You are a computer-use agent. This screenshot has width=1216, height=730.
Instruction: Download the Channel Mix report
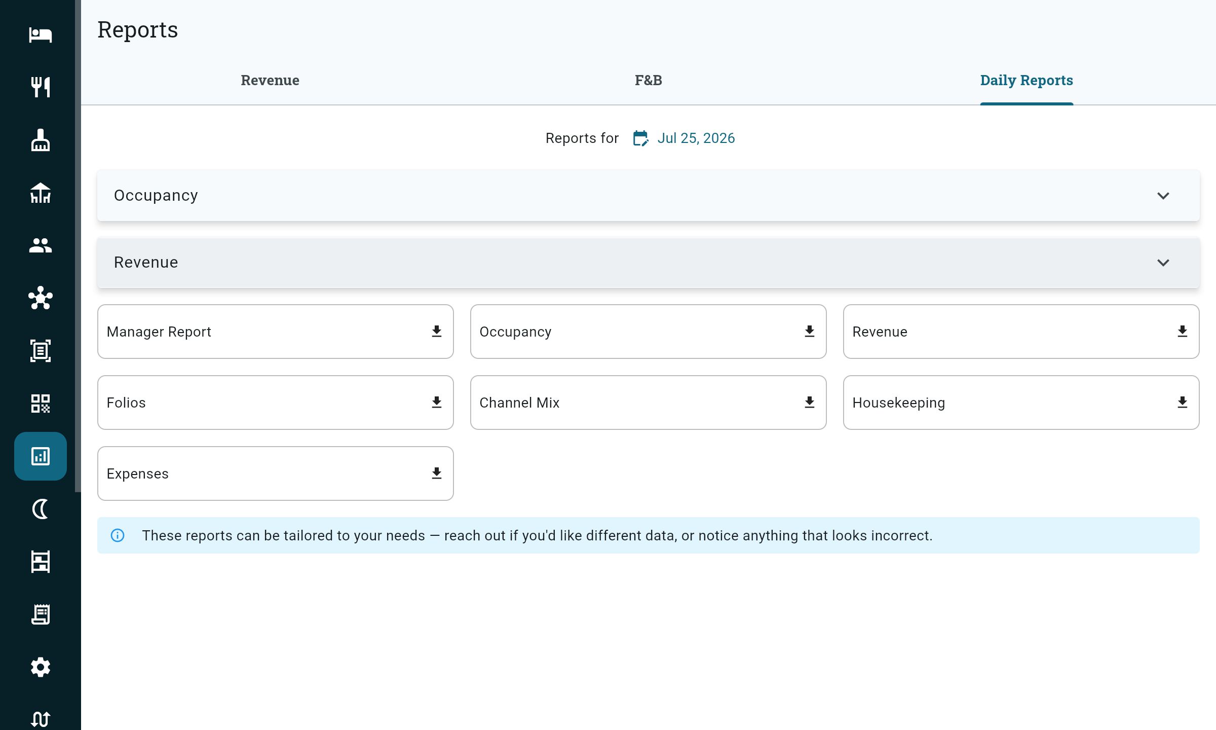pos(810,403)
